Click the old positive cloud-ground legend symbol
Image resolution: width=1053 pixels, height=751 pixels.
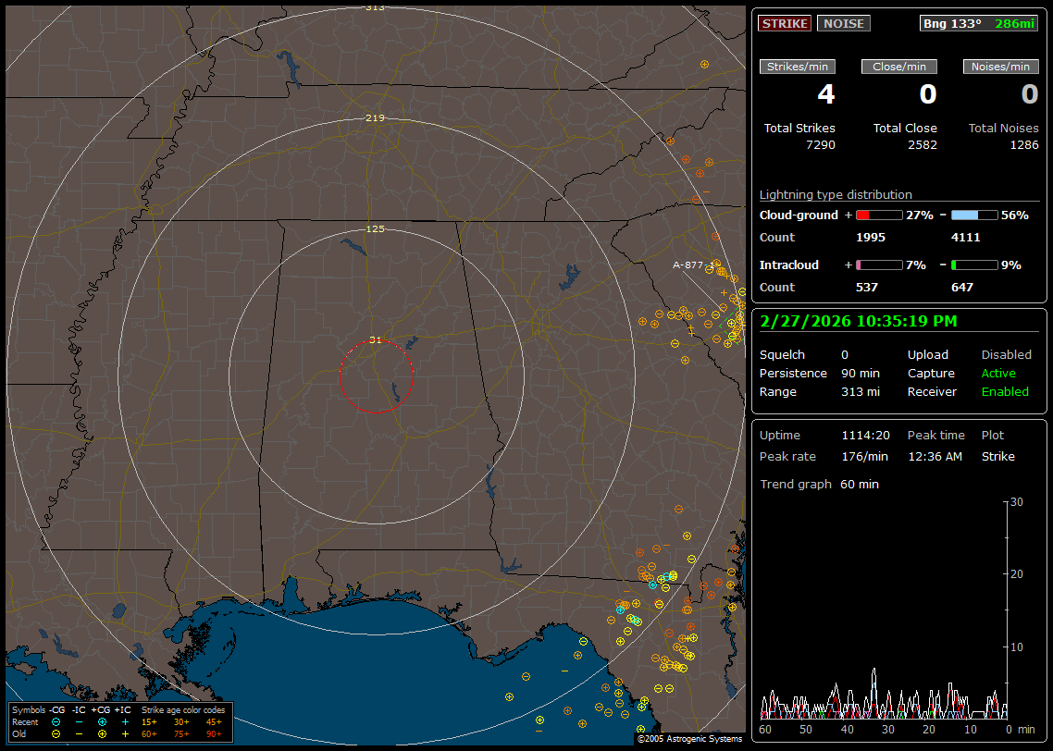click(102, 733)
